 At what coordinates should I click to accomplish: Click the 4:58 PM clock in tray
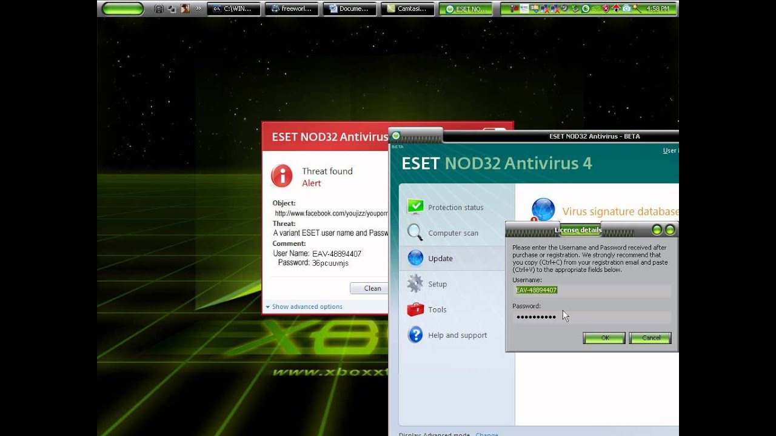pyautogui.click(x=658, y=8)
